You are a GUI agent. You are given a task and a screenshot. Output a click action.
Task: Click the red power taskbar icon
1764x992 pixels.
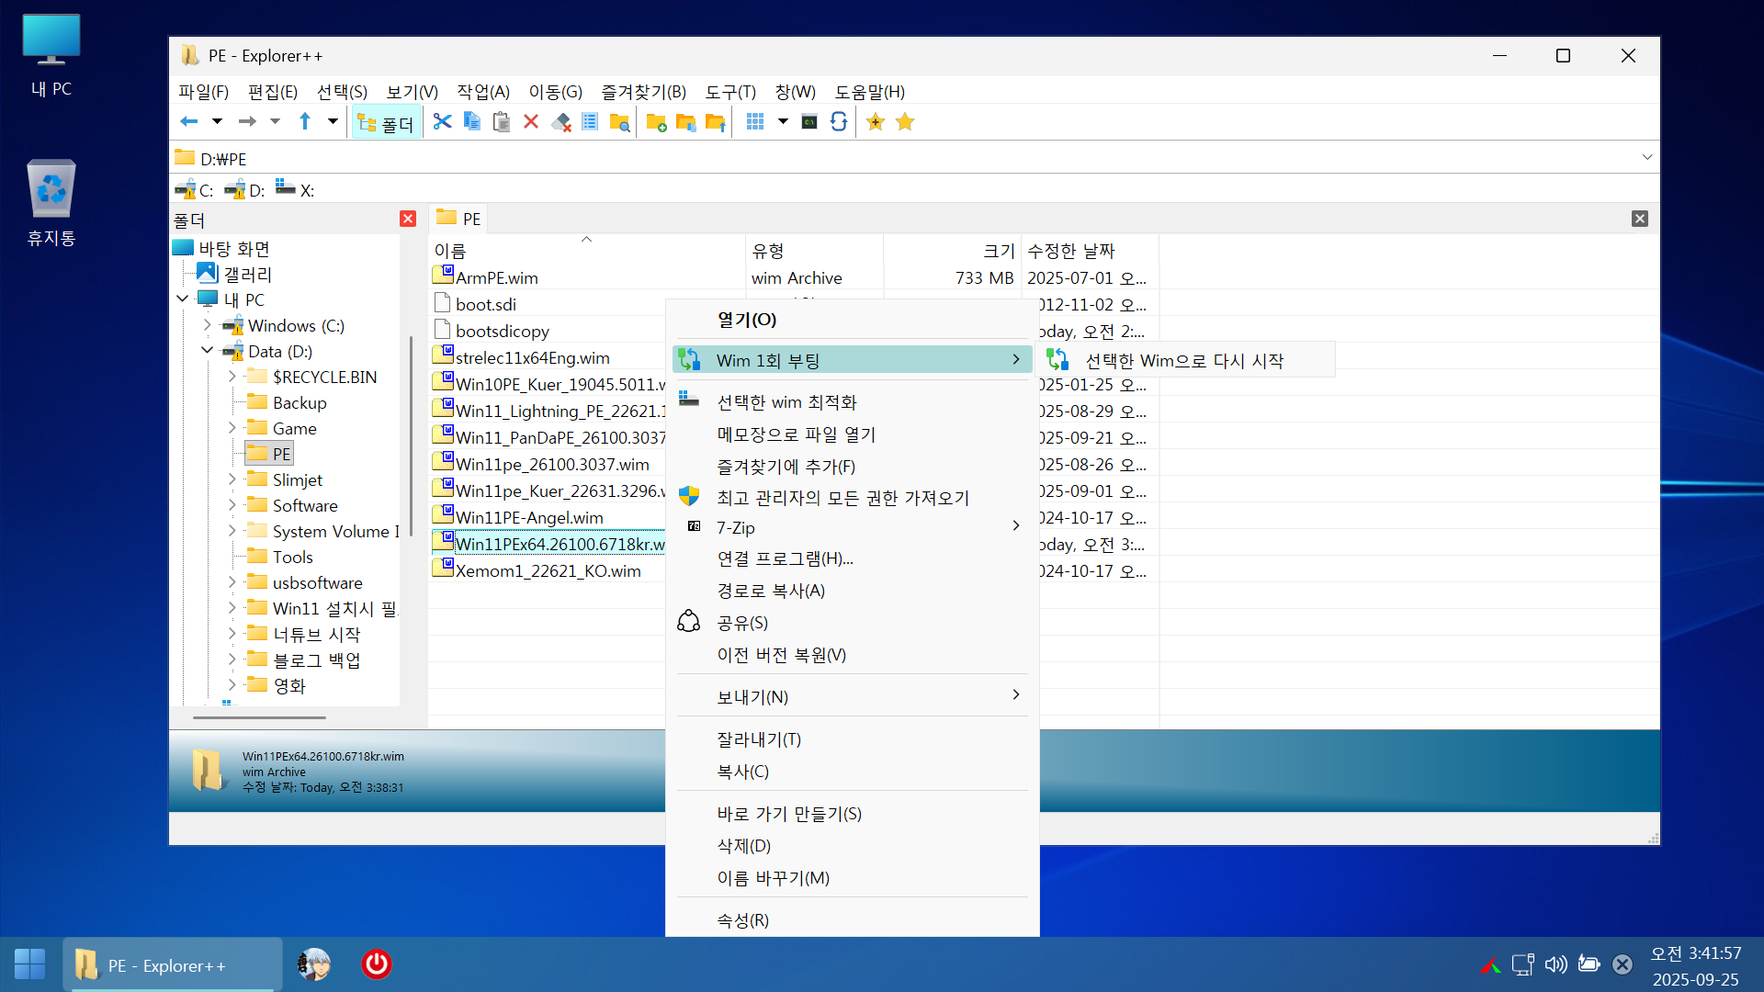point(377,964)
